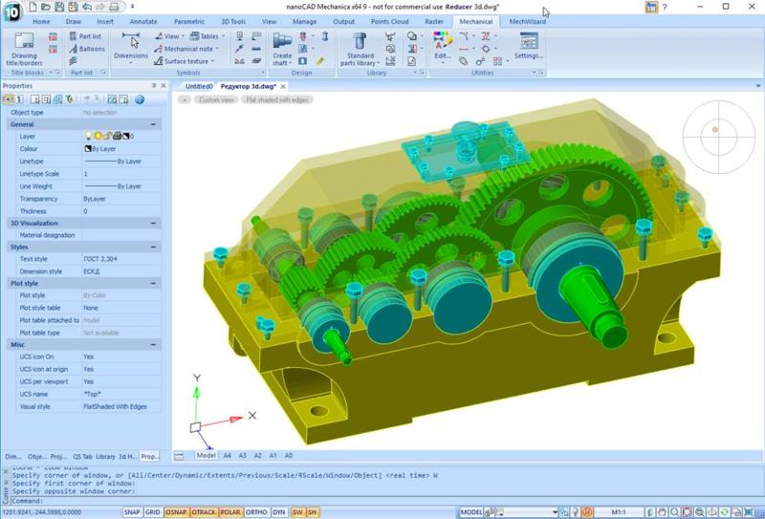Toggle SNAP mode in status bar
765x519 pixels.
132,512
